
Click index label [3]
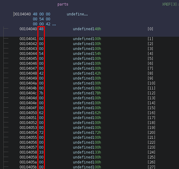[x=150, y=49]
